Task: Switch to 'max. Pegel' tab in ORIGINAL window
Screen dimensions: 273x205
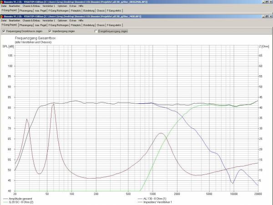Action: 40,10
